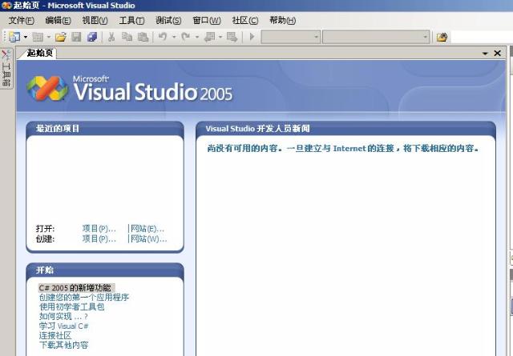Select the 起始页 document tab
Viewport: 513px width, 356px height.
click(39, 53)
